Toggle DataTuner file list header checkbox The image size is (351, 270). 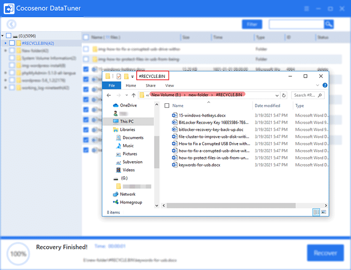pos(86,37)
